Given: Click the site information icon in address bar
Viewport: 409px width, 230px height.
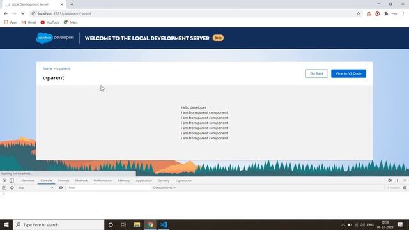Looking at the screenshot, I should (x=33, y=14).
